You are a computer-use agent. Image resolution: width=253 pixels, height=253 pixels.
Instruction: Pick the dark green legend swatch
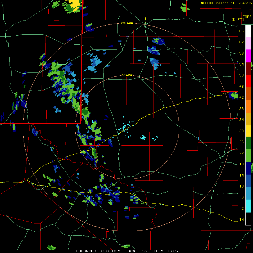[248, 143]
